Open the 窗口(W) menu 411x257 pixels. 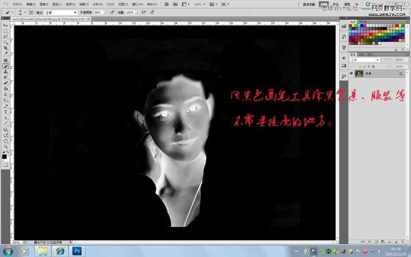(x=138, y=4)
